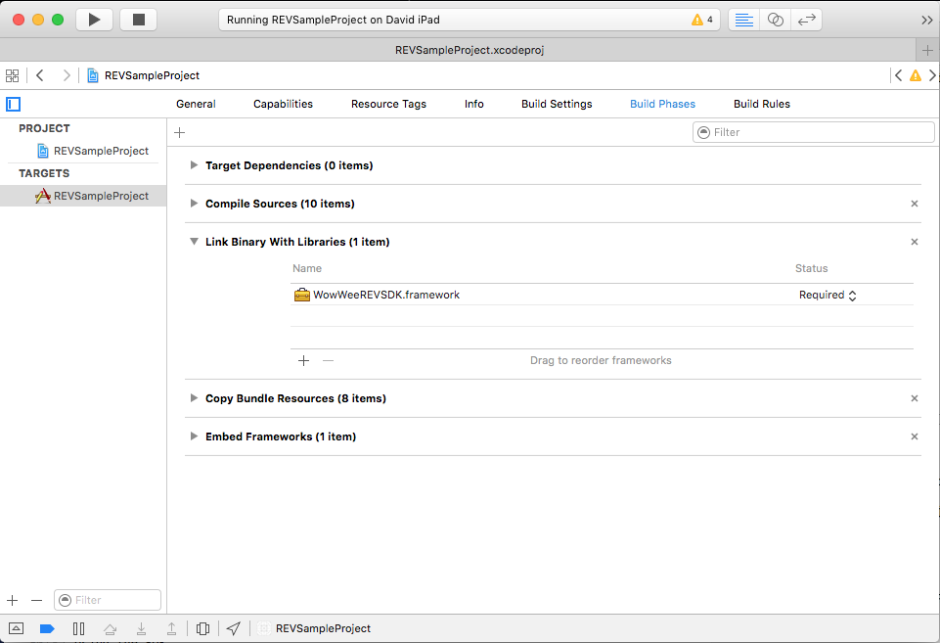Add a new tab with plus button
Viewport: 940px width, 643px height.
(x=927, y=50)
